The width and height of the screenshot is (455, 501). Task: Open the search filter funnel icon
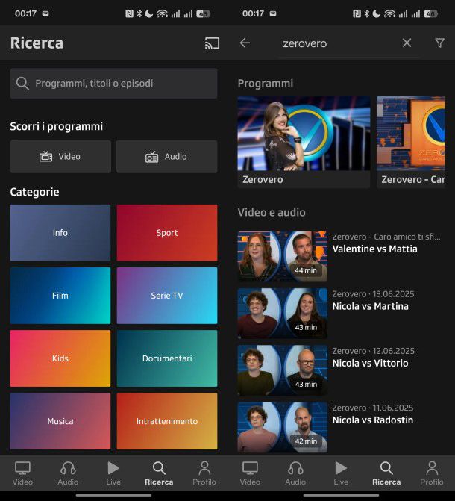point(440,43)
